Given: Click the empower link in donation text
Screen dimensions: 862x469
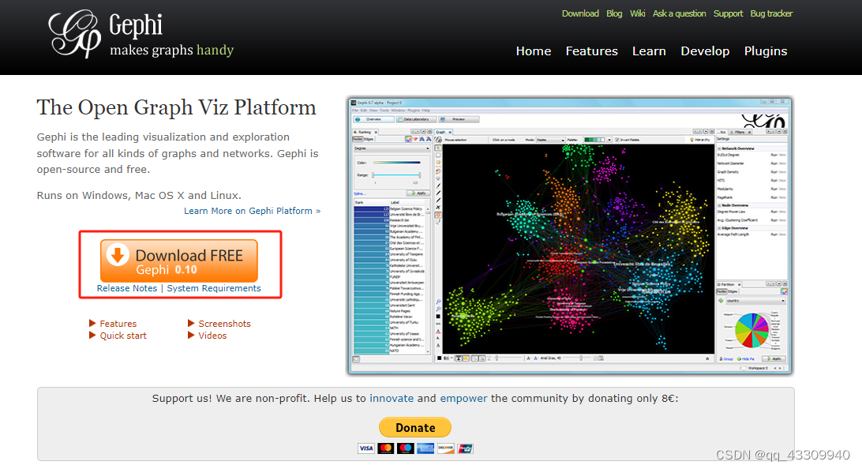Looking at the screenshot, I should pyautogui.click(x=463, y=399).
